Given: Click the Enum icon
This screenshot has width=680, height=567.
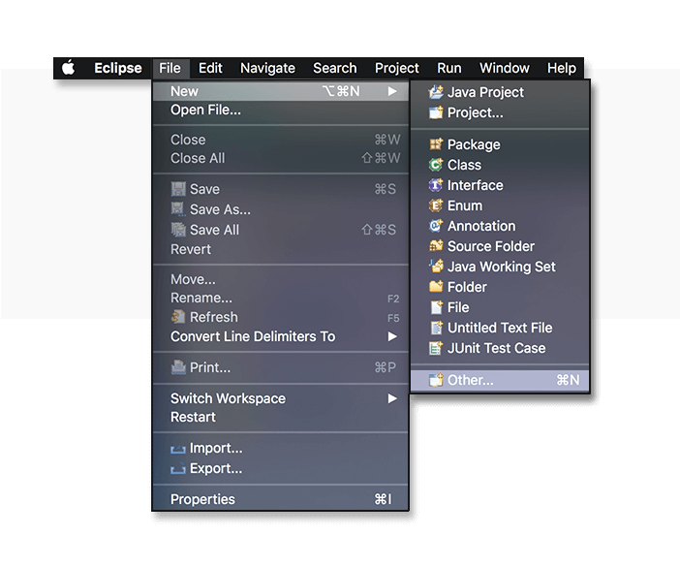Looking at the screenshot, I should [436, 205].
